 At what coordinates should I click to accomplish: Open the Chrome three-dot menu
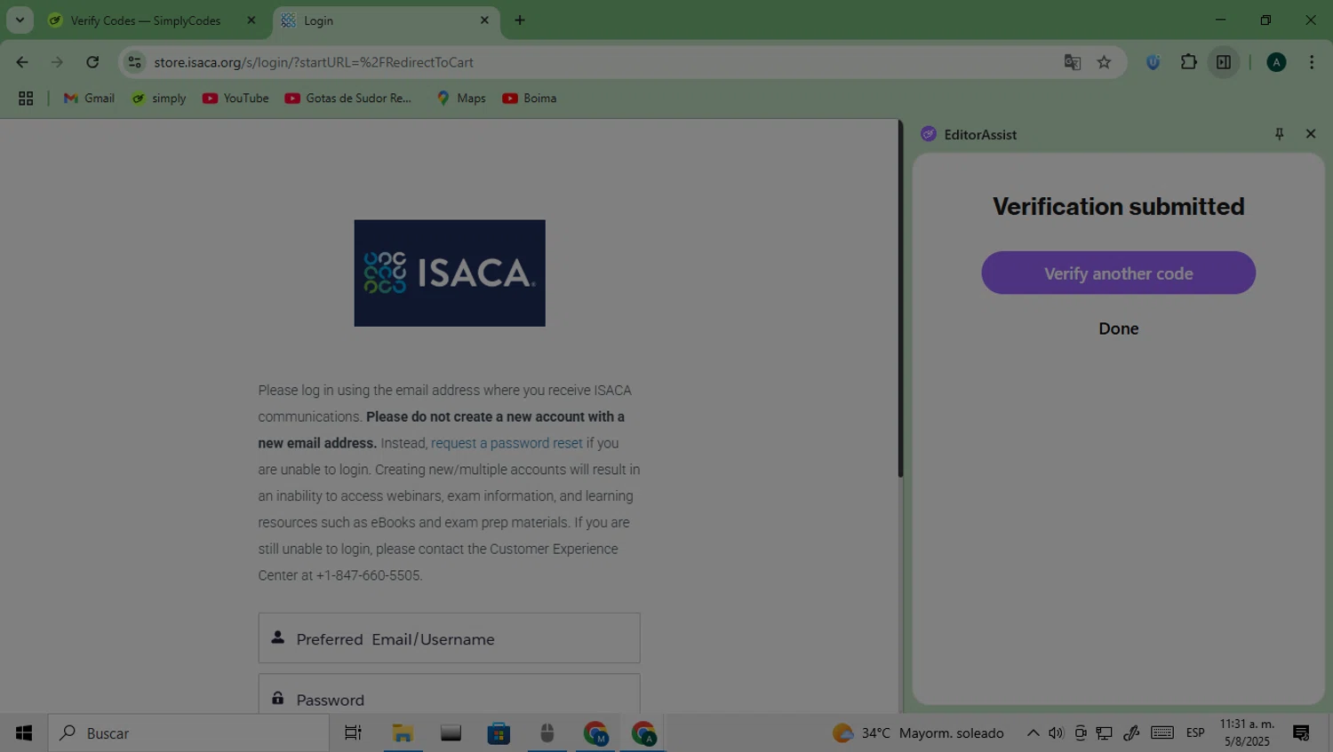[x=1312, y=62]
